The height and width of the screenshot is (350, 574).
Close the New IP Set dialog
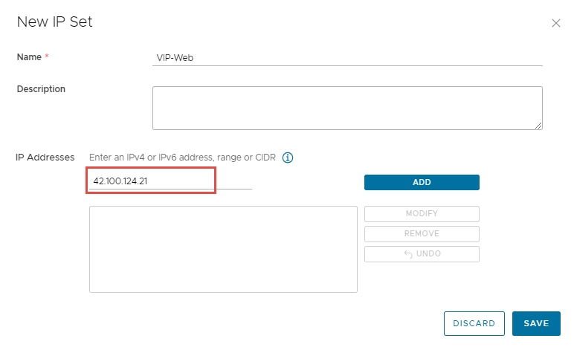555,23
